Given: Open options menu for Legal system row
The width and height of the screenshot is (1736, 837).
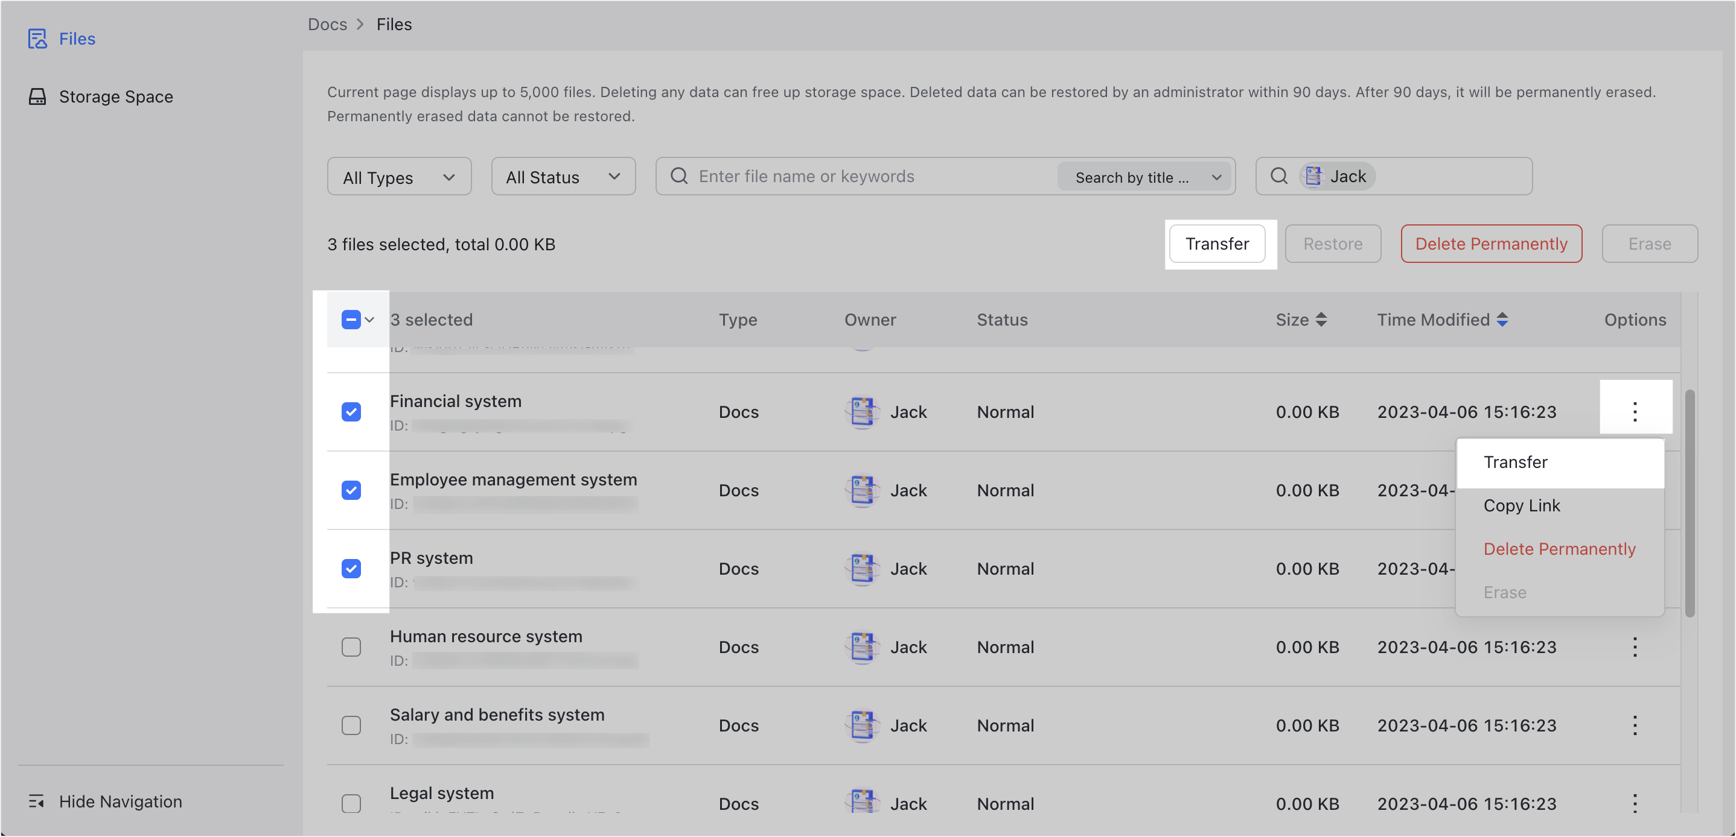Looking at the screenshot, I should 1635,803.
